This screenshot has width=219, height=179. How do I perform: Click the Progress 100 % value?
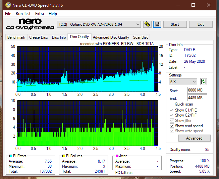(205, 161)
